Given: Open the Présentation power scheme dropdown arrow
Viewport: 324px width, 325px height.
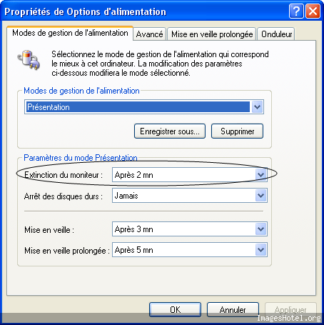Looking at the screenshot, I should point(257,107).
